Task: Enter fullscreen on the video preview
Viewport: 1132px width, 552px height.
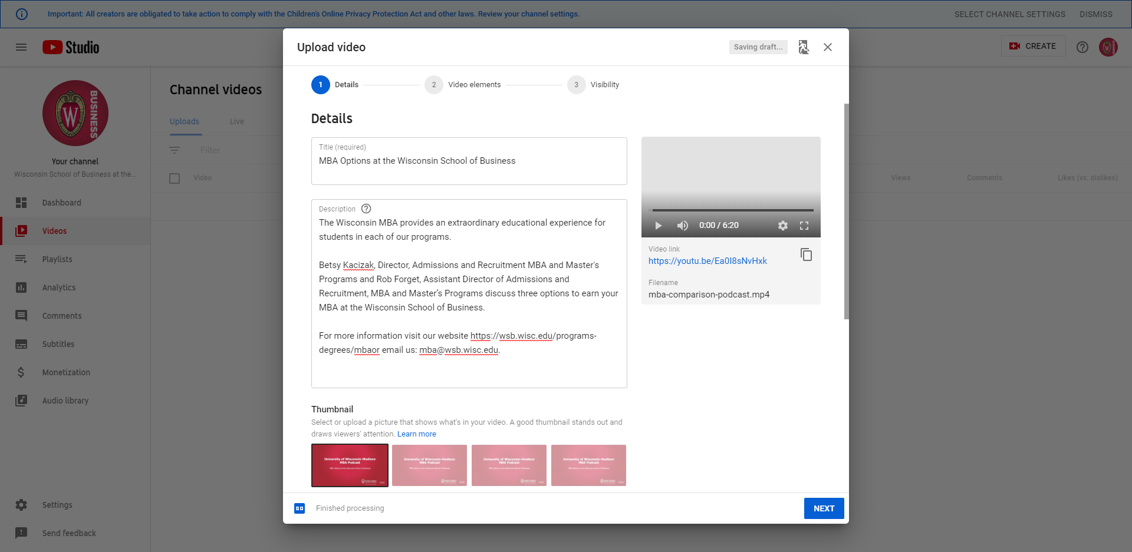Action: coord(804,225)
